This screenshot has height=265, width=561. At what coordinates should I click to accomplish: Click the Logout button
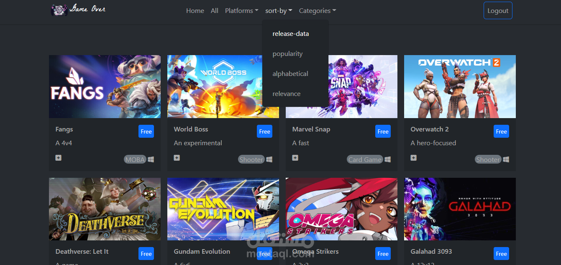click(498, 11)
